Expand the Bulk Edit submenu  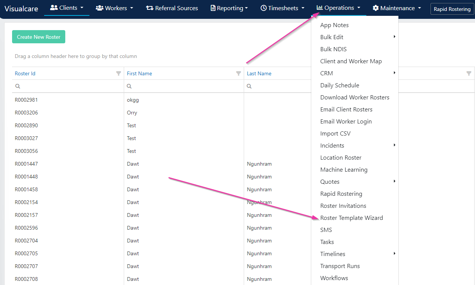355,37
